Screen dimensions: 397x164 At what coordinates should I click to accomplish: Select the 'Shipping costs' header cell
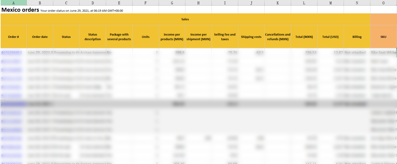click(x=251, y=37)
